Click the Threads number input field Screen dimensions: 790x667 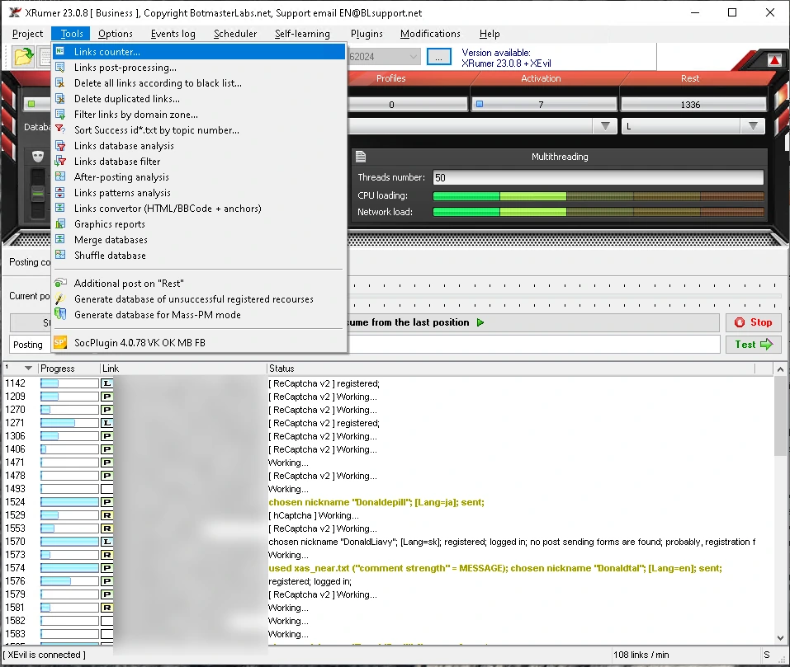(x=598, y=177)
